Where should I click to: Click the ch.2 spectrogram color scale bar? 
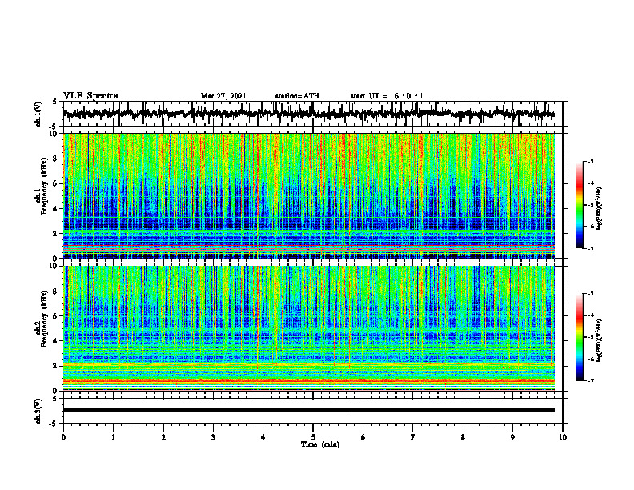click(x=579, y=337)
